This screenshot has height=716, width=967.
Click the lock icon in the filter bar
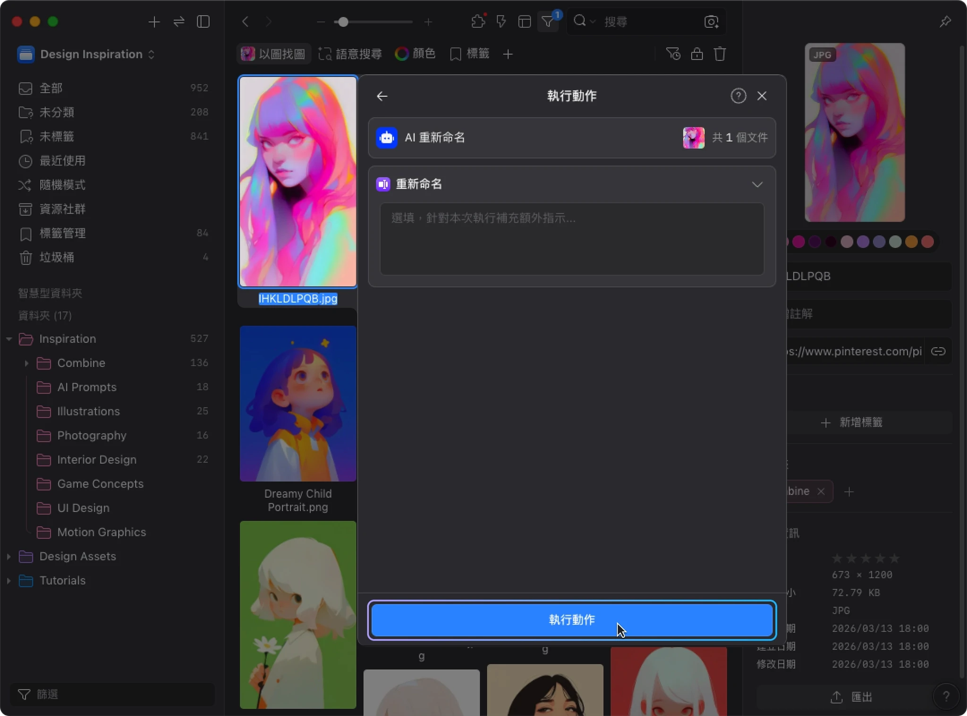coord(696,54)
